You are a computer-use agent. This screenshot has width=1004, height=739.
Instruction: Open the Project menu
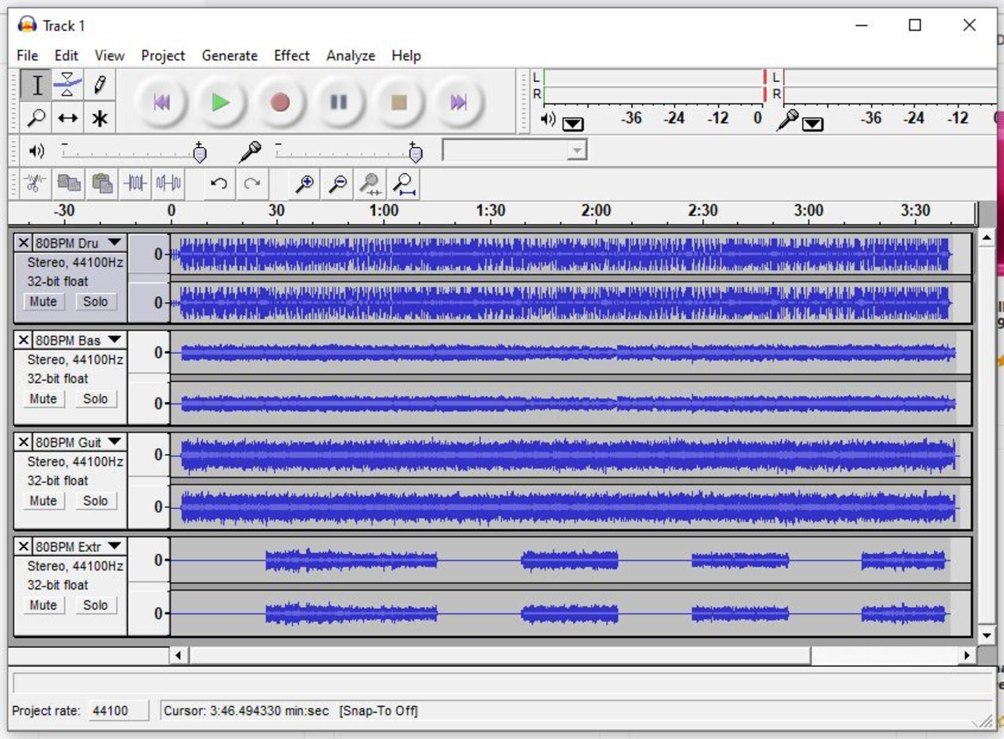coord(163,55)
